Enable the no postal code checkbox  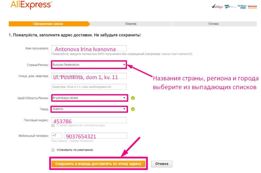pos(53,125)
